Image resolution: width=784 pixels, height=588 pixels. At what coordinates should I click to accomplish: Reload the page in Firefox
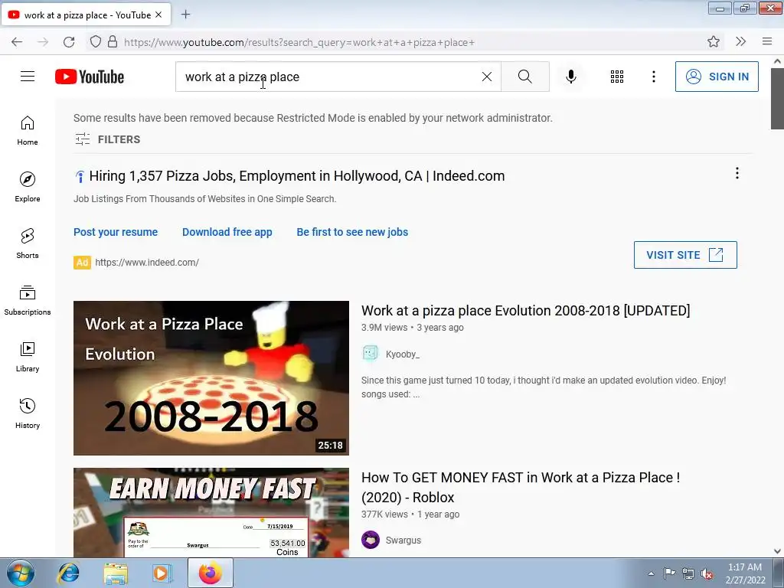[69, 42]
